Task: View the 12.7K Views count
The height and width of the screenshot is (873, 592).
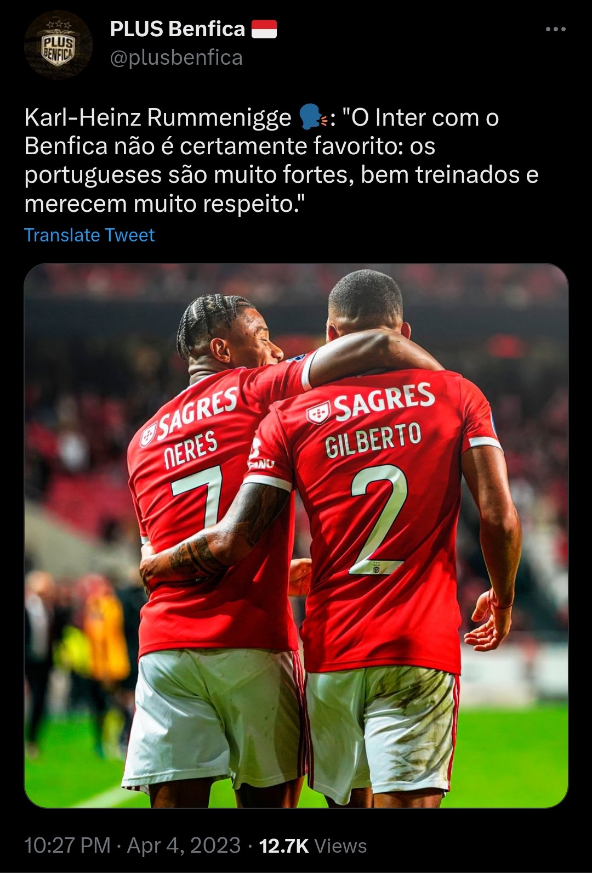Action: click(x=312, y=846)
